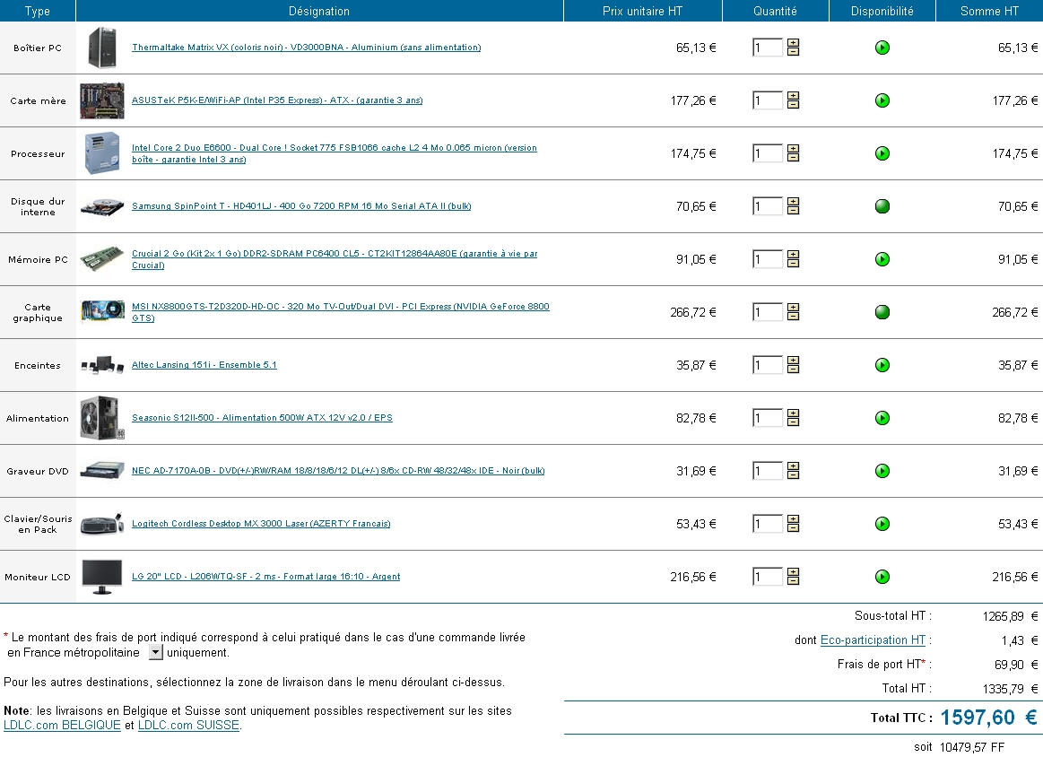Click the Désignation column header
Image resolution: width=1043 pixels, height=757 pixels.
click(319, 11)
